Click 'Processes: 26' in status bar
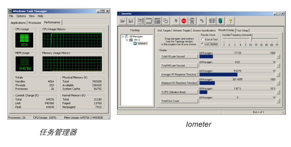Image resolution: width=291 pixels, height=147 pixels. coord(17,118)
